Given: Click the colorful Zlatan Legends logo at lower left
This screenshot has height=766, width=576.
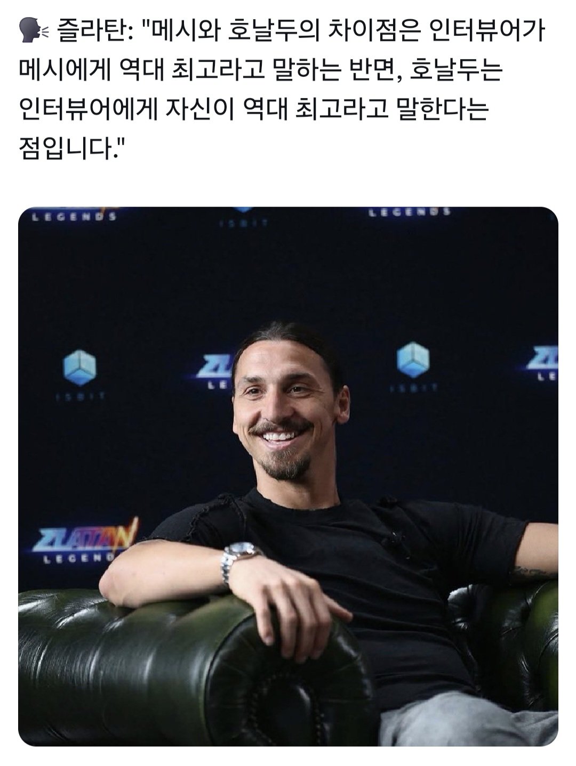Looking at the screenshot, I should (84, 540).
